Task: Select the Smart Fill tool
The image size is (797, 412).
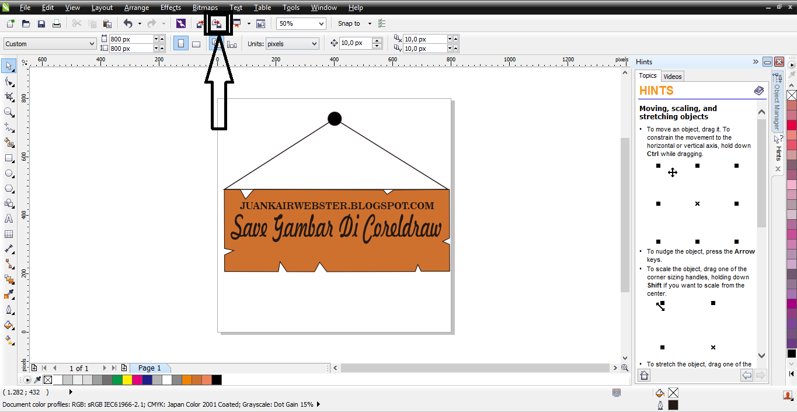Action: [9, 142]
